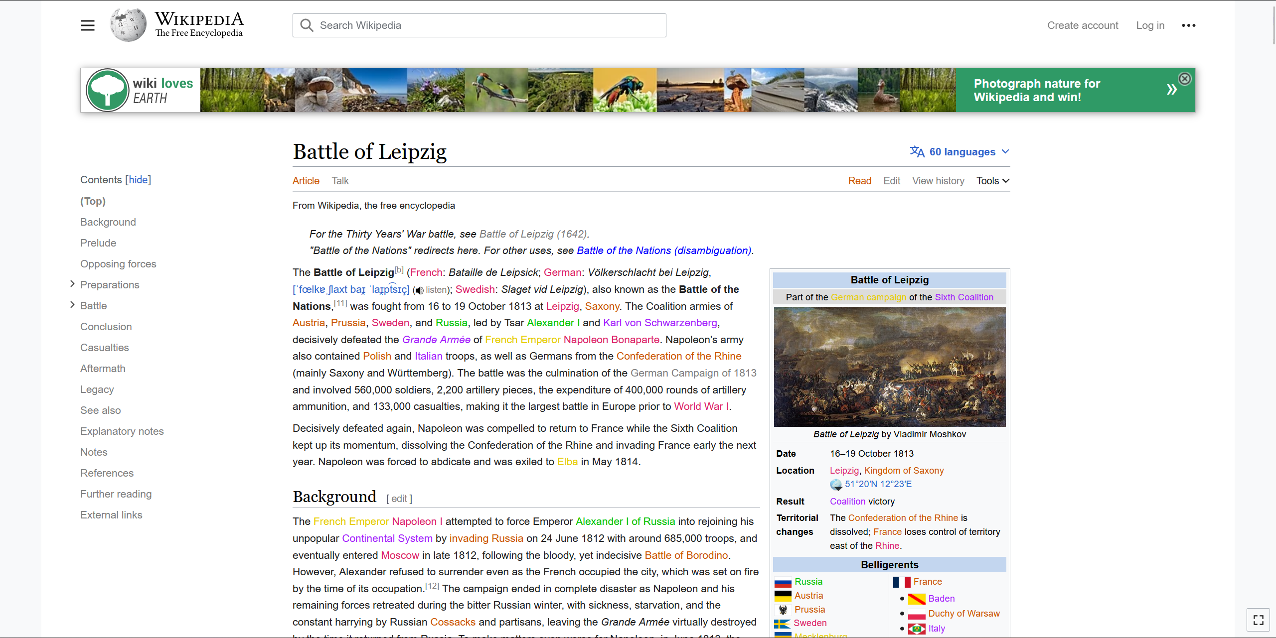This screenshot has width=1276, height=638.
Task: Open the View history tab
Action: 938,180
